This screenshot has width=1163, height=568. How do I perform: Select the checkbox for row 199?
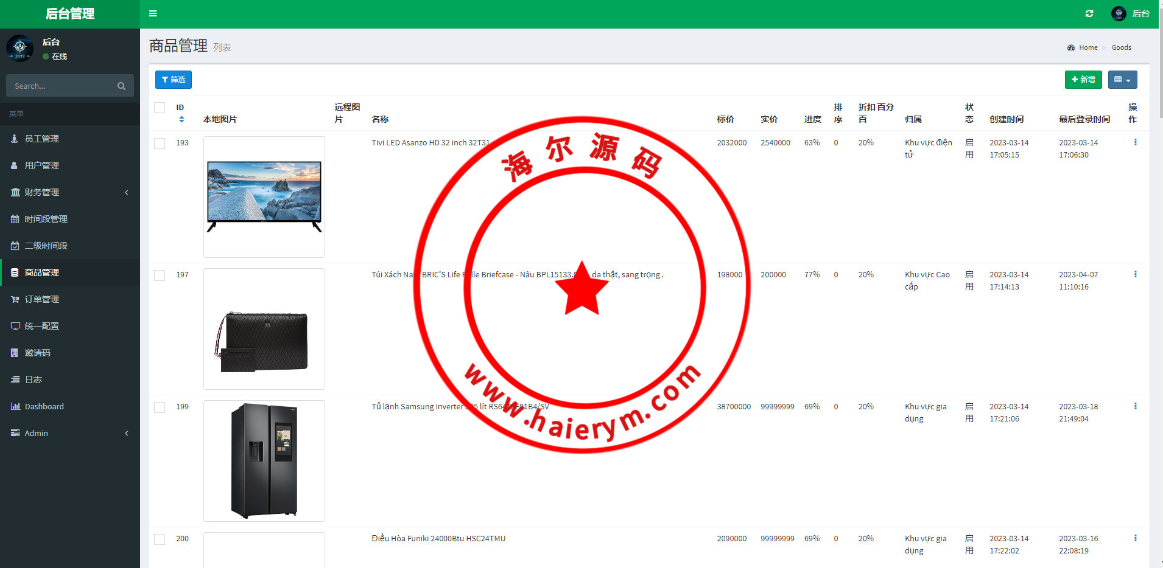tap(160, 407)
